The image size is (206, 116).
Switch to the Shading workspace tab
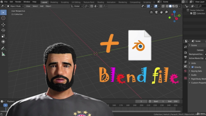tap(101, 2)
